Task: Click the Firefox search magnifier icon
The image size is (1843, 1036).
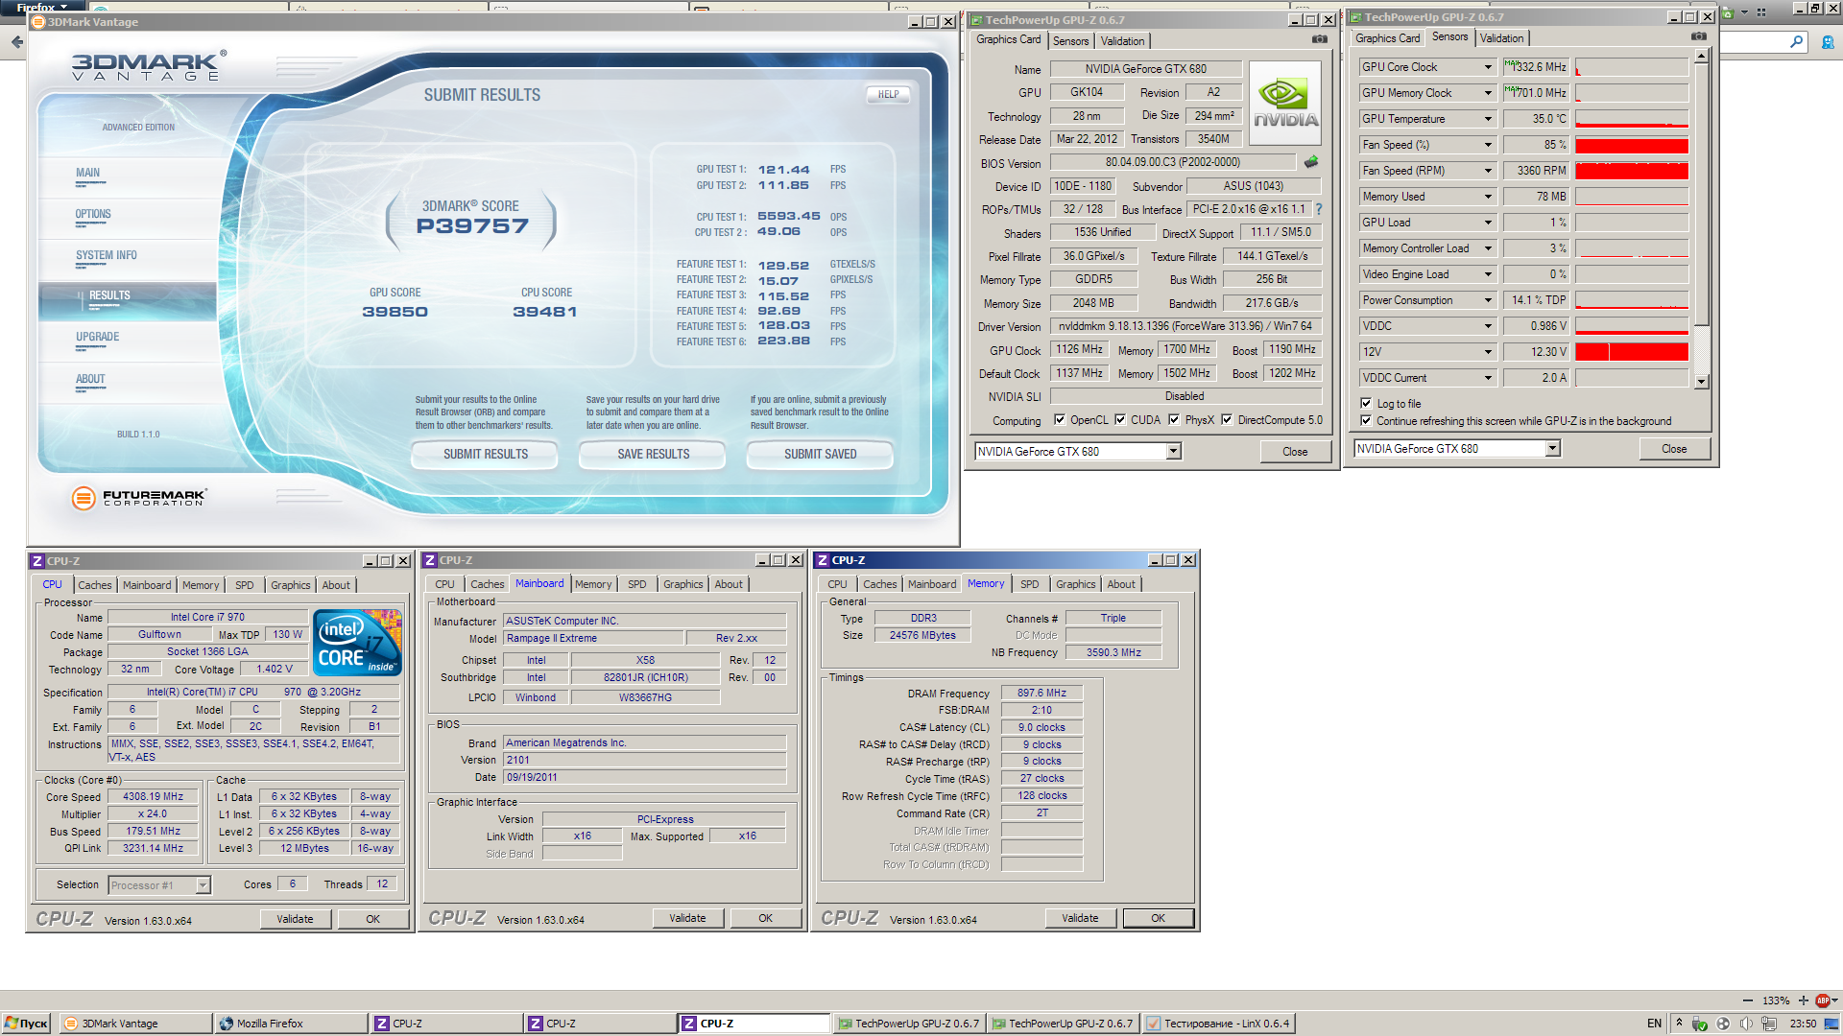Action: pos(1796,41)
